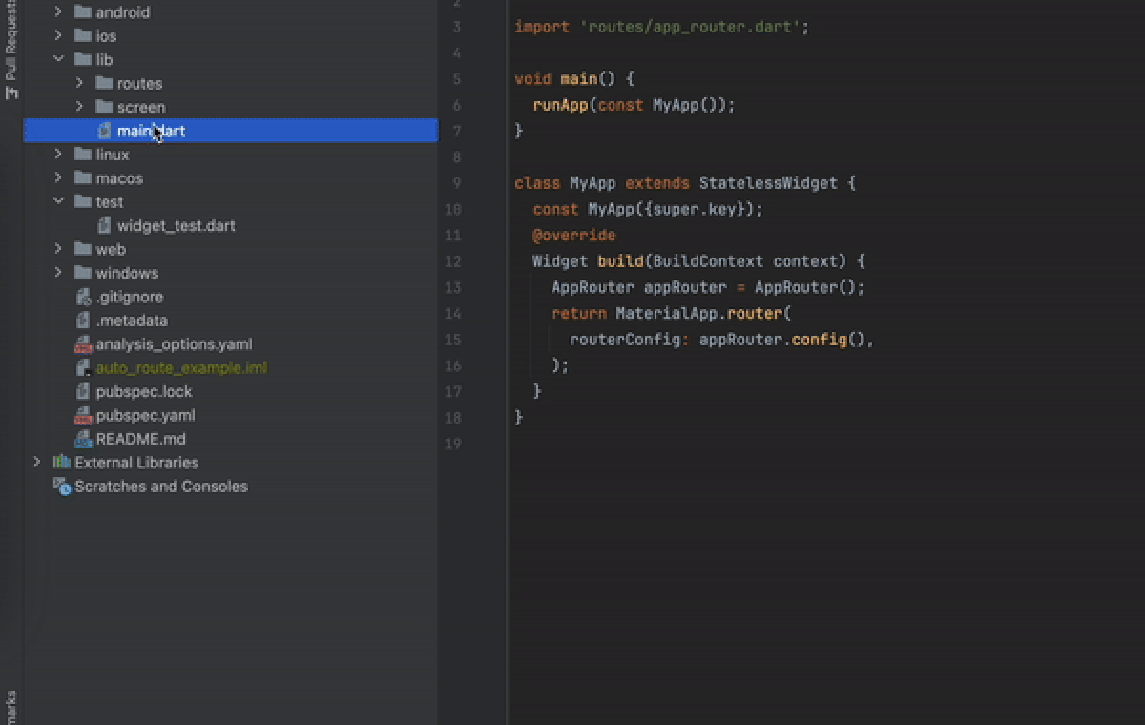Image resolution: width=1145 pixels, height=725 pixels.
Task: Click the macos folder icon
Action: coord(83,178)
